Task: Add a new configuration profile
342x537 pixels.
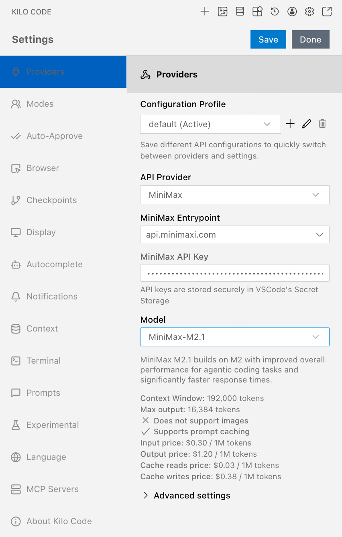Action: (x=290, y=124)
